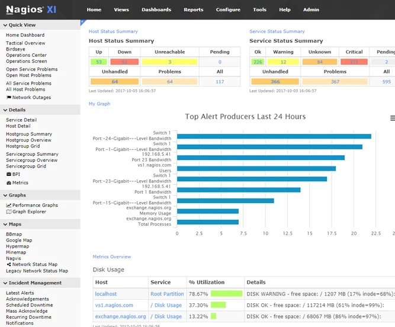Open Tactical Overview page

tap(25, 43)
